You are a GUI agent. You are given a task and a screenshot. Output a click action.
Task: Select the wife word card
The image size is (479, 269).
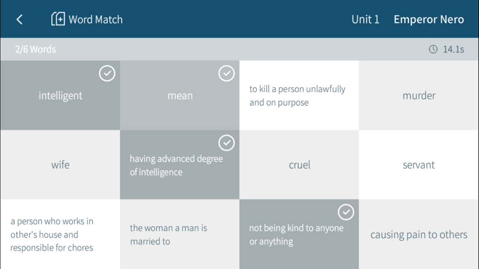[60, 165]
